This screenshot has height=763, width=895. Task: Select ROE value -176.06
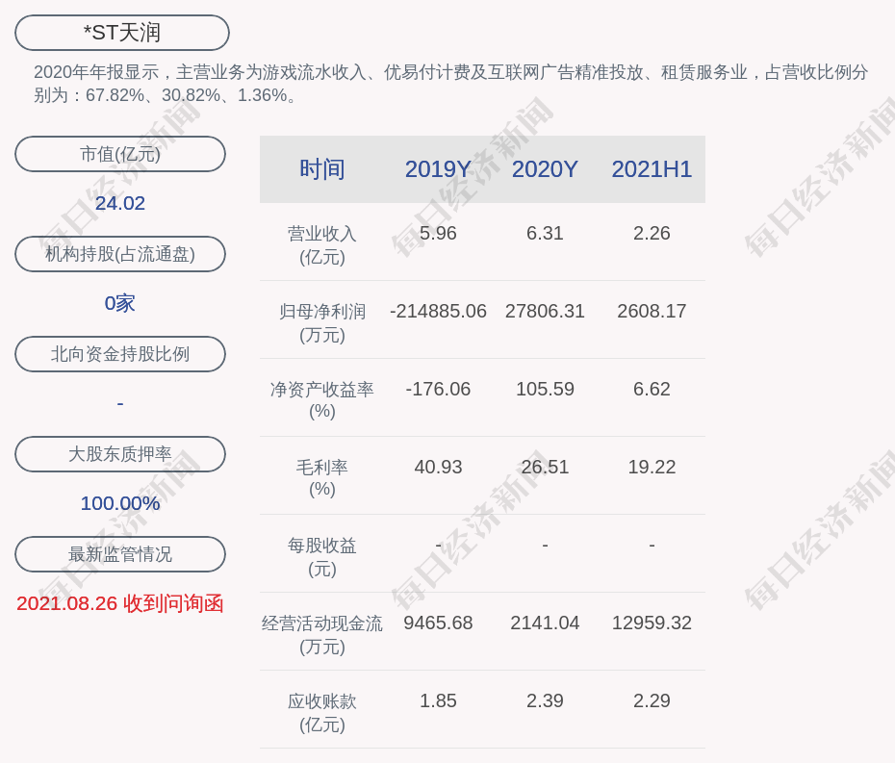[438, 390]
